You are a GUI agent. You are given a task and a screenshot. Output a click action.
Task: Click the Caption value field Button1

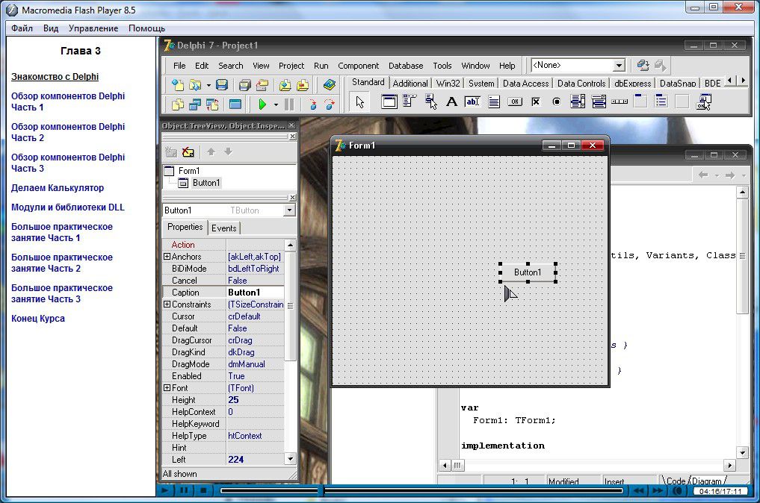pos(256,293)
